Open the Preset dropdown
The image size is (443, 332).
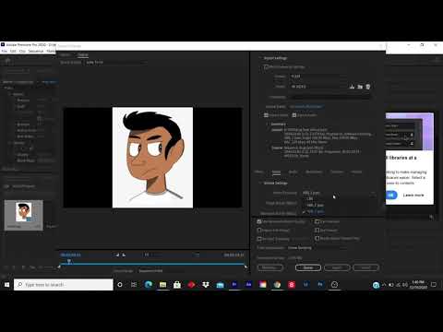coord(318,87)
